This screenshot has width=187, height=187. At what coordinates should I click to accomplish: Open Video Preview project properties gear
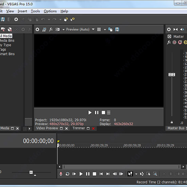click(x=37, y=30)
